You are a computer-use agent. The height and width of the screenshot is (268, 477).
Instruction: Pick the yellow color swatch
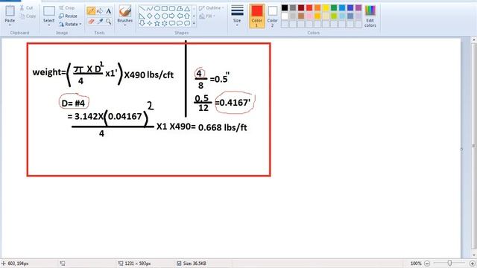pyautogui.click(x=326, y=8)
